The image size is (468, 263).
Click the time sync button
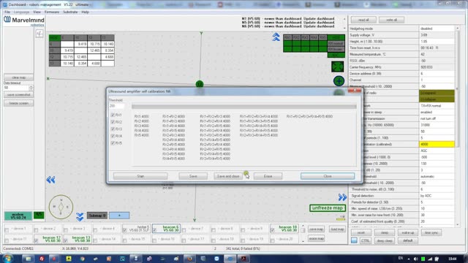coord(431,232)
